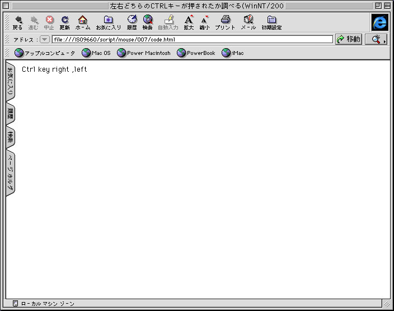Print the page with プリント

[225, 22]
